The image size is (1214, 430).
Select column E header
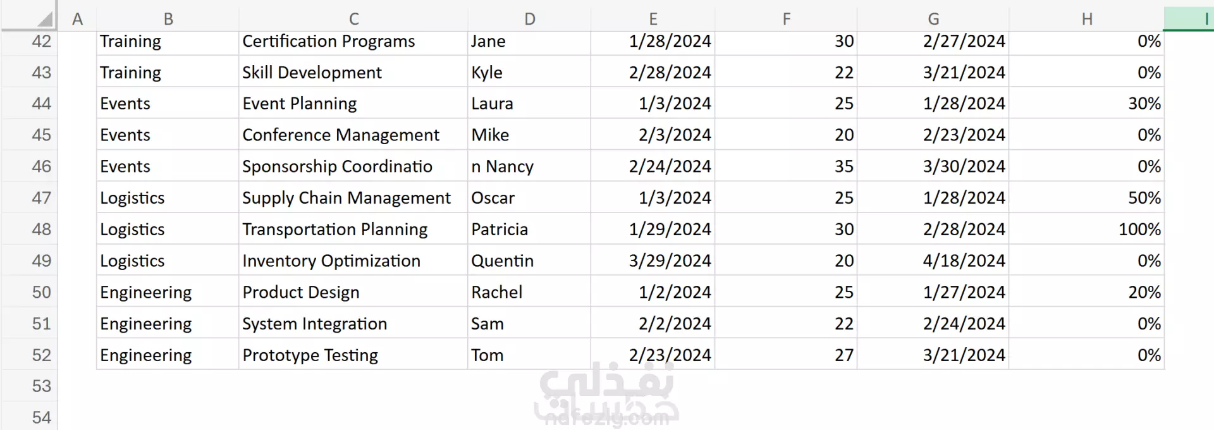coord(653,19)
